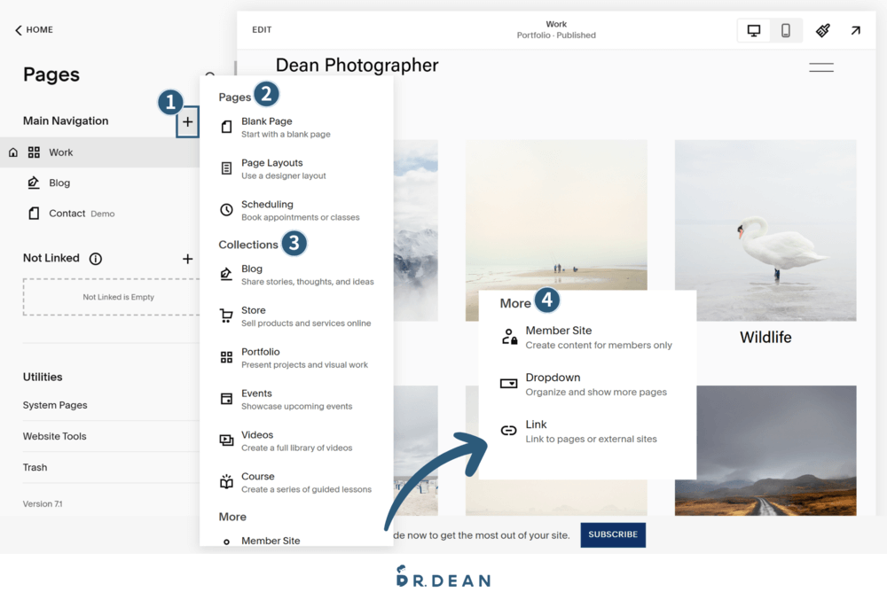Select the Work page in navigation
This screenshot has width=887, height=600.
click(61, 152)
